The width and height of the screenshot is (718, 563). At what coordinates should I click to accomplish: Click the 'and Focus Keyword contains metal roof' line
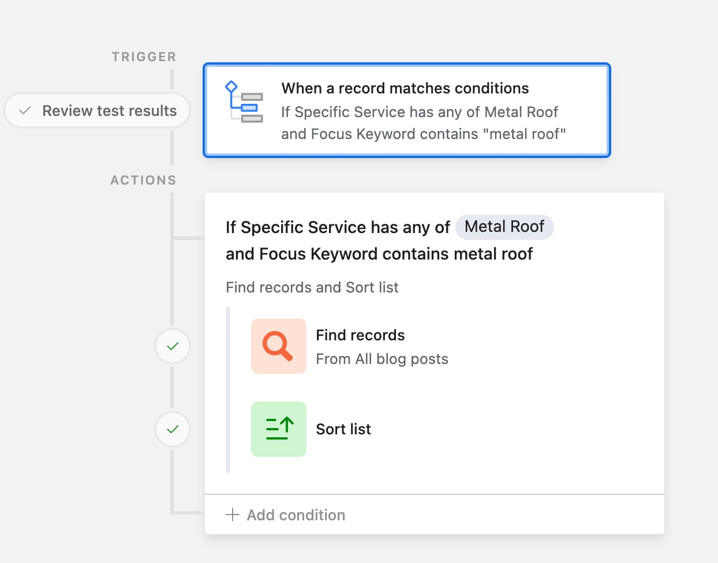pos(379,254)
